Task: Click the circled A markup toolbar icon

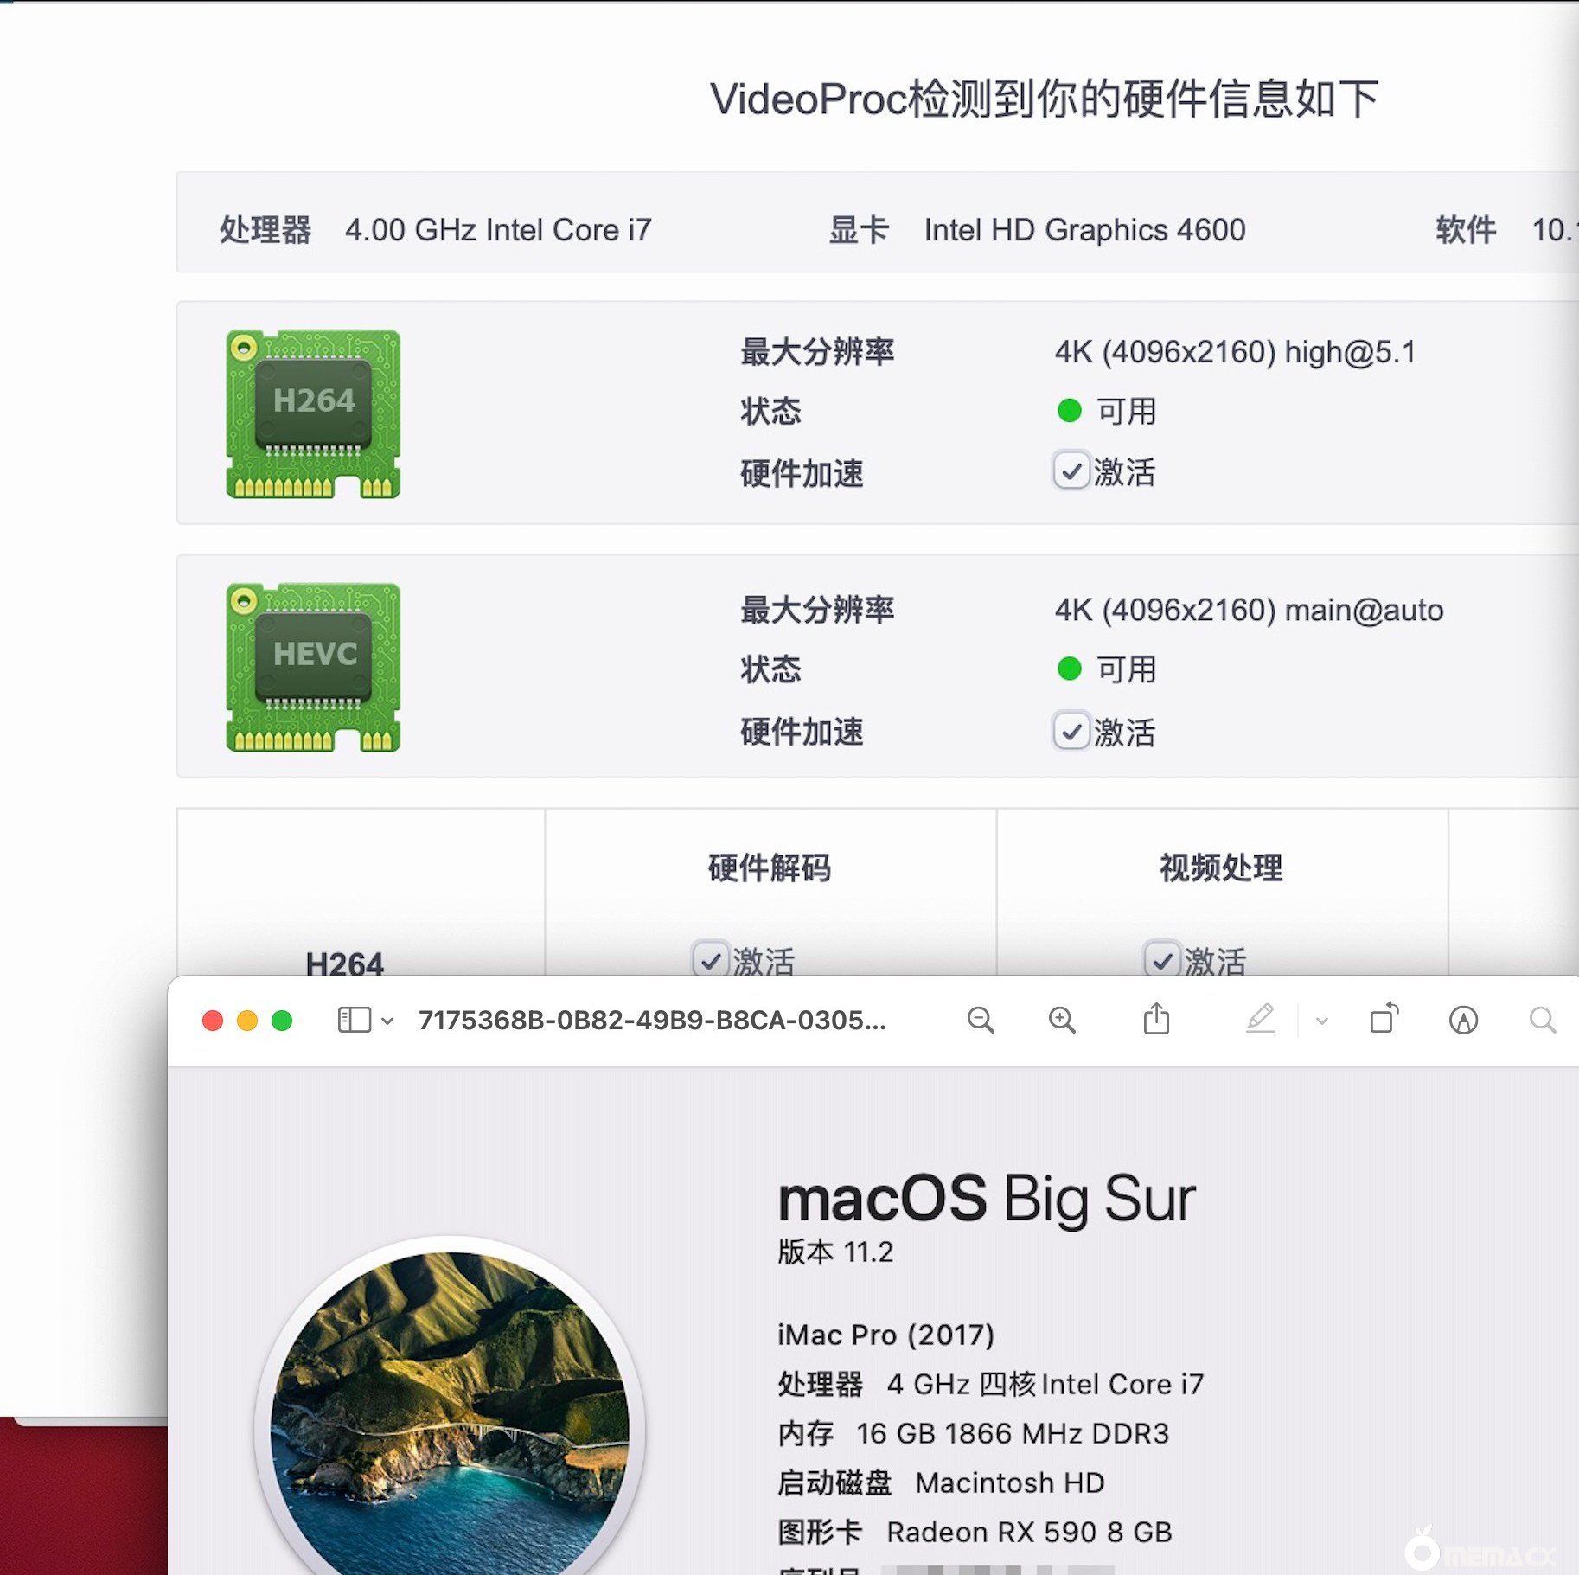Action: [x=1463, y=1021]
